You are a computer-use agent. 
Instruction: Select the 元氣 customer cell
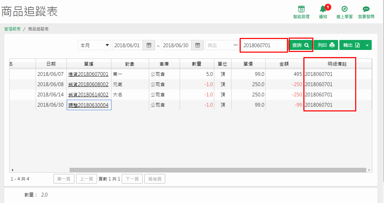point(130,84)
